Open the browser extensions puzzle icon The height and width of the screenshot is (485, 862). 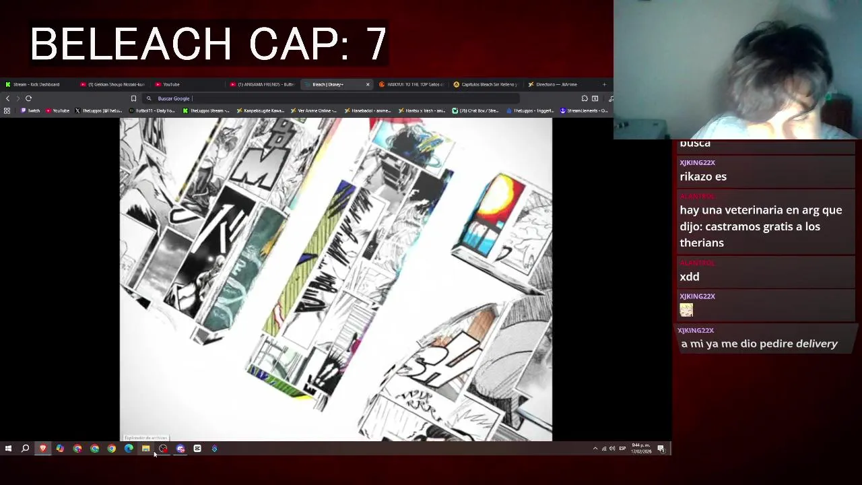point(585,98)
